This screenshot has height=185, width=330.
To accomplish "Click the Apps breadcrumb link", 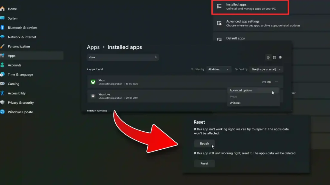I will [x=93, y=47].
